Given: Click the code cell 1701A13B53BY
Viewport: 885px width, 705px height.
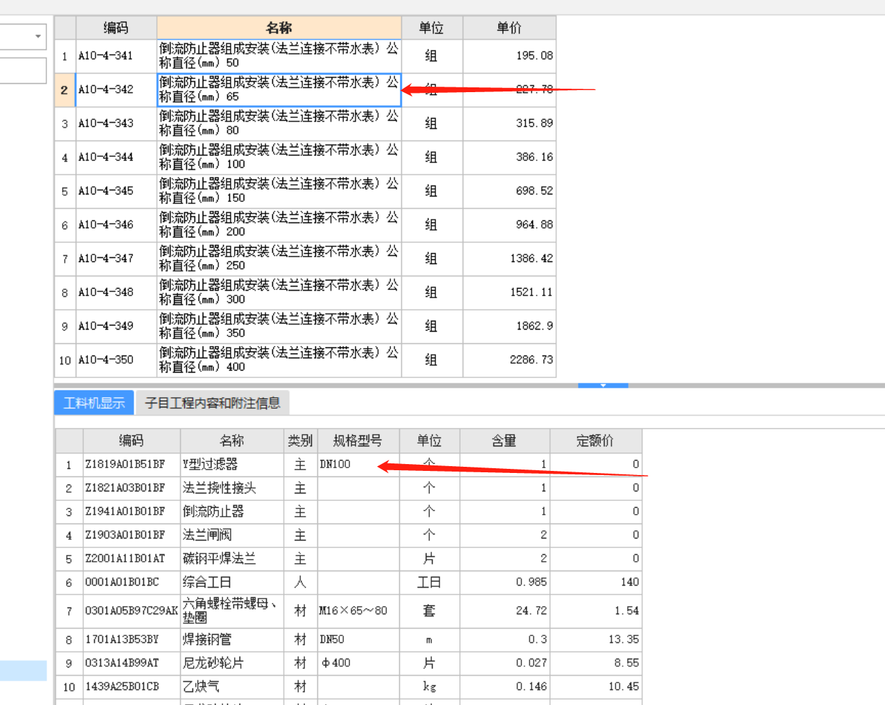Looking at the screenshot, I should (x=131, y=639).
